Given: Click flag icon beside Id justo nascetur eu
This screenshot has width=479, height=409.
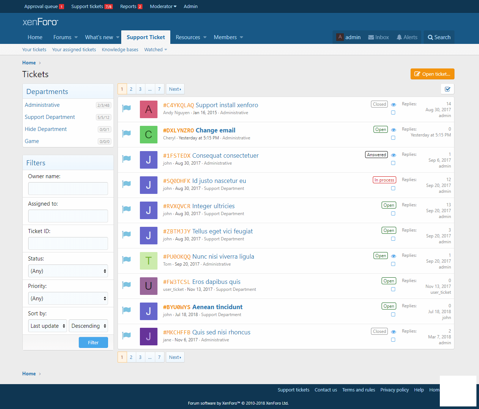Looking at the screenshot, I should [x=126, y=184].
